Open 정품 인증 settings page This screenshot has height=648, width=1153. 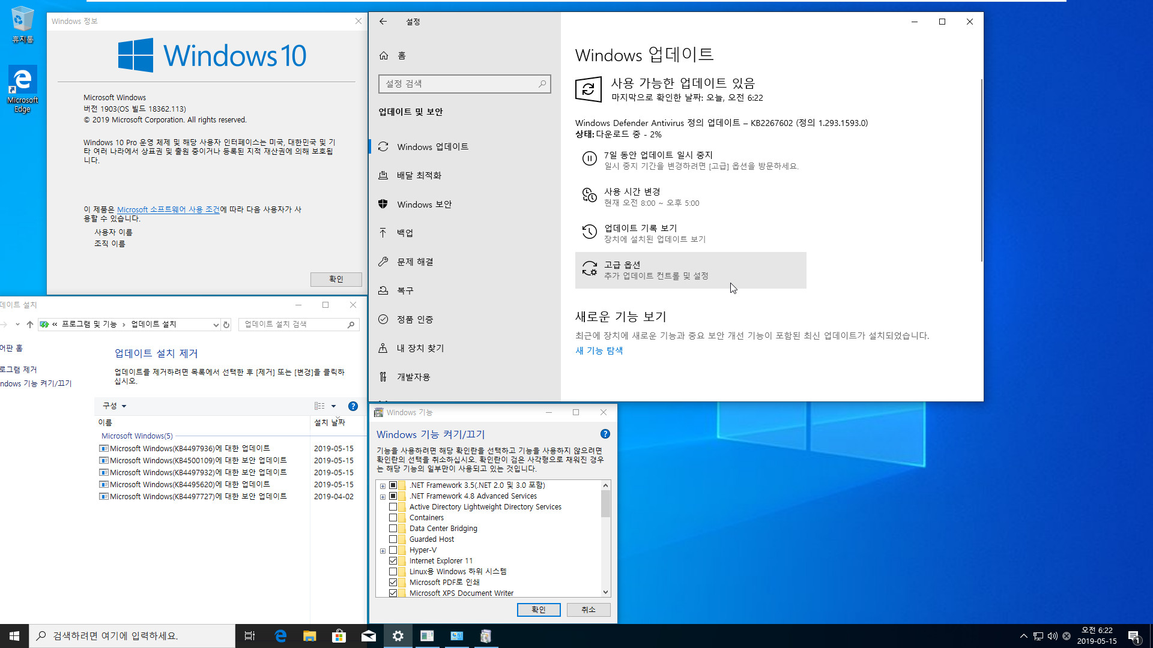pyautogui.click(x=464, y=320)
